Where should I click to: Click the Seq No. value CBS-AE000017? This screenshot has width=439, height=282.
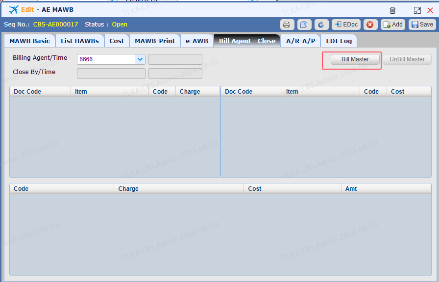(55, 25)
